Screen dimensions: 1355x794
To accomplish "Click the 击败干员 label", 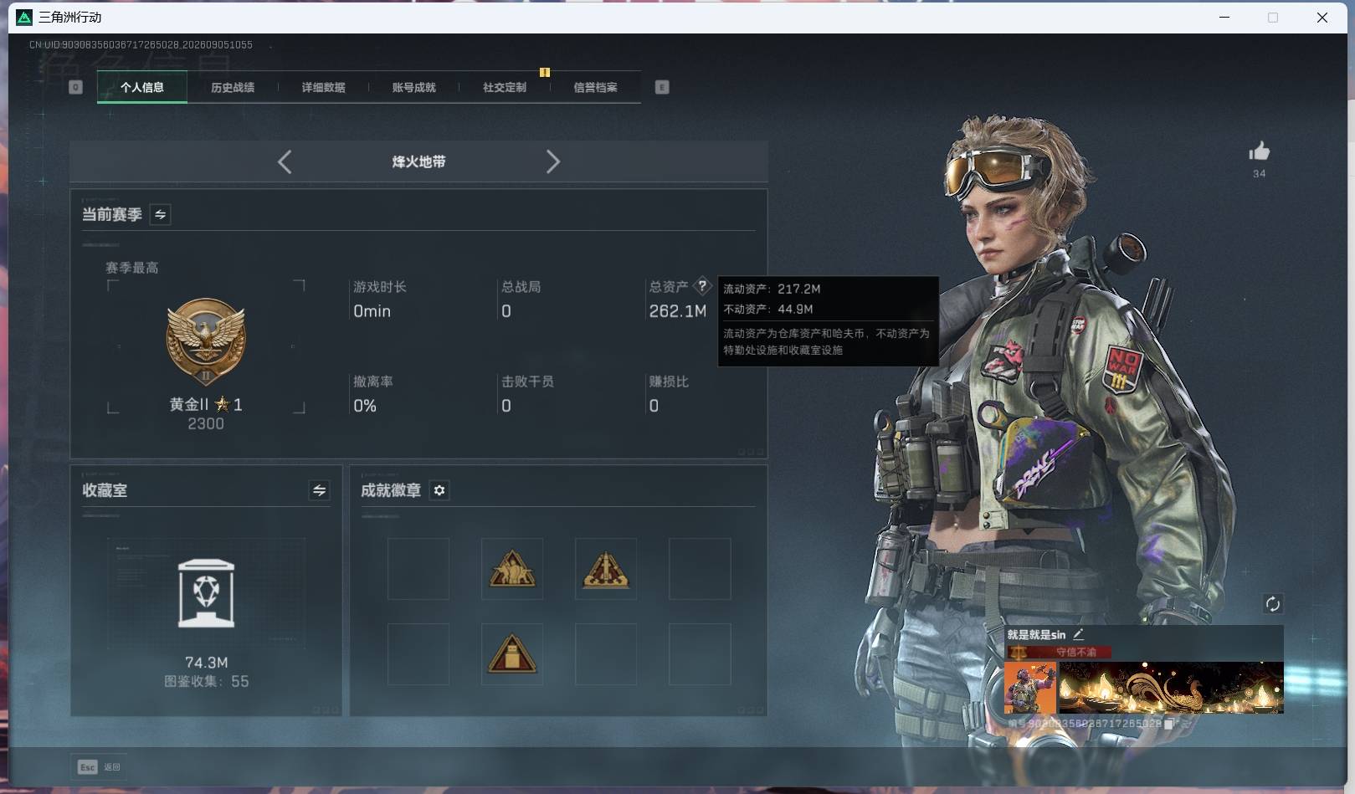I will pos(527,382).
